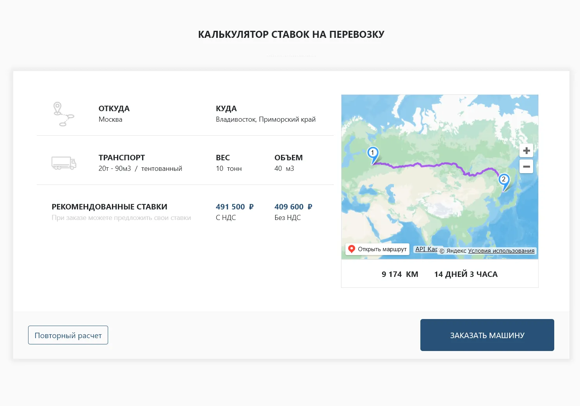
Task: Click the truck icon beside ТРАНСПОРТ
Action: coord(64,163)
